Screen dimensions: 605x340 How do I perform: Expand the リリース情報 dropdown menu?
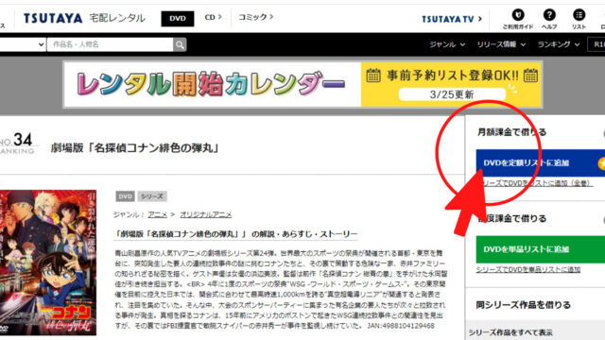click(501, 44)
